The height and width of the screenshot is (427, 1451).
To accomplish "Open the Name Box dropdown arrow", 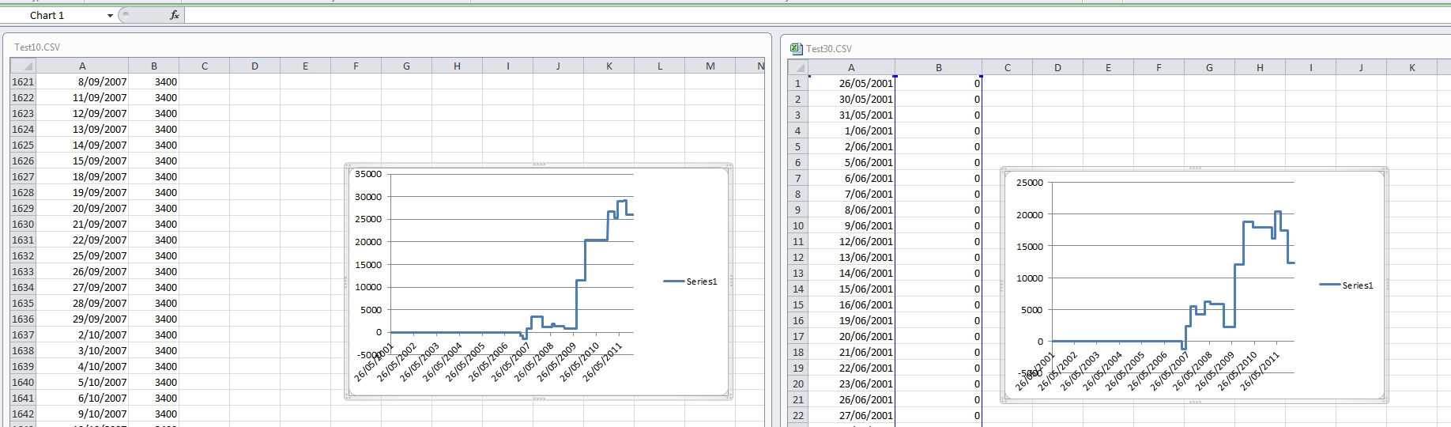I will pos(110,16).
